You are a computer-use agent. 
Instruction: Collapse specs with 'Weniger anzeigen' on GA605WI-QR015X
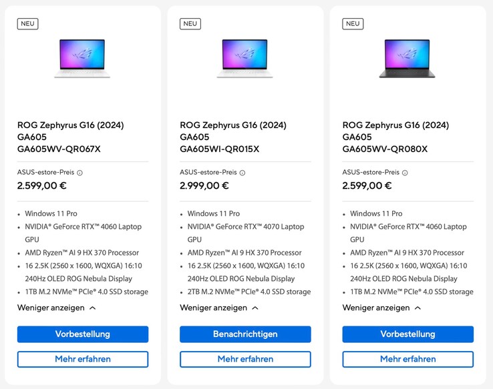[x=219, y=308]
